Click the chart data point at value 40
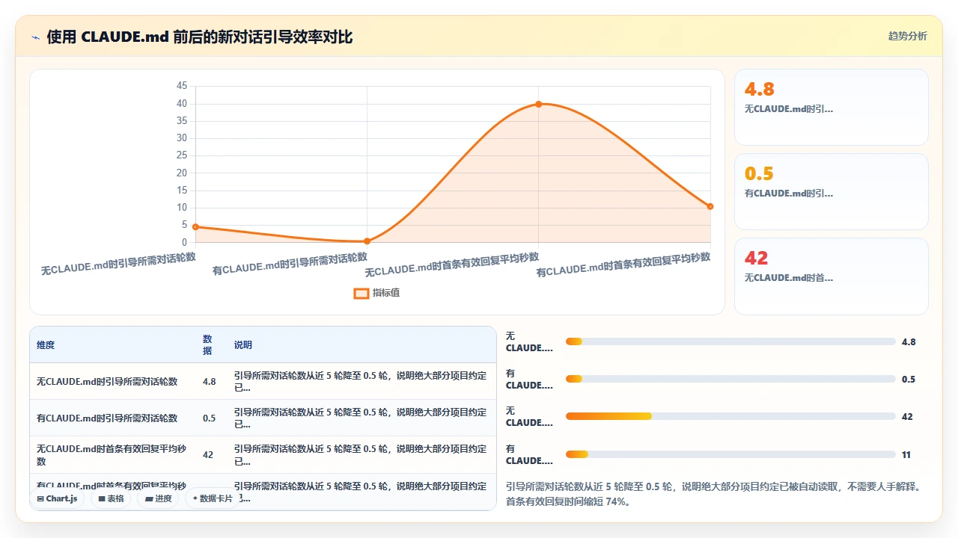The image size is (958, 538). tap(538, 104)
